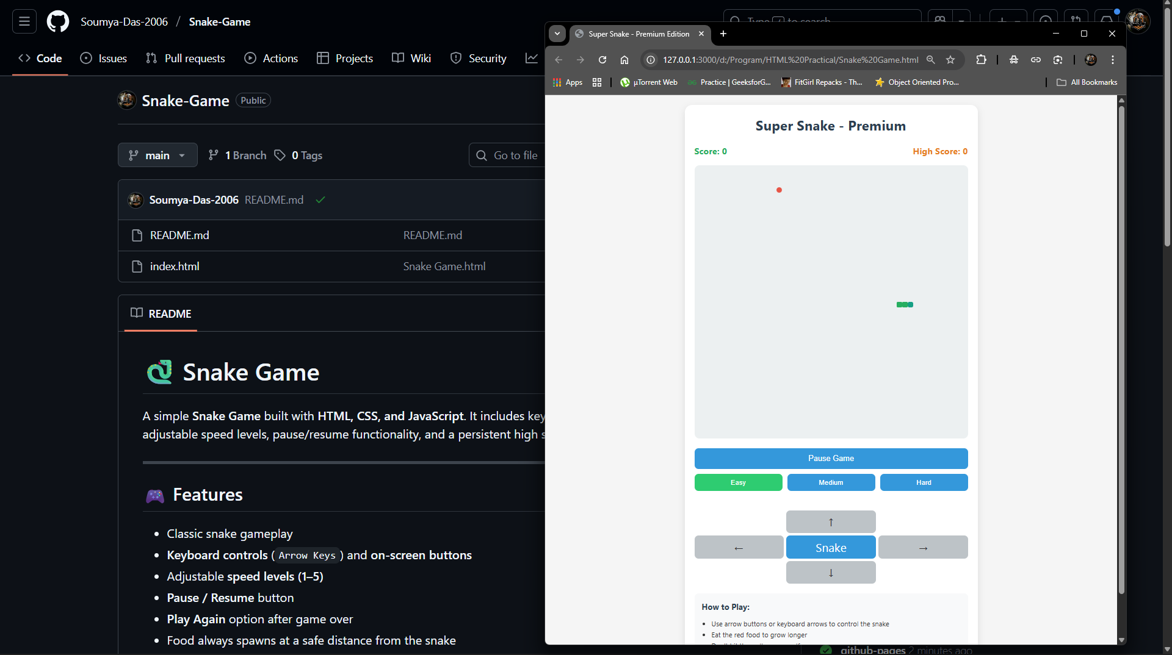Open FitGirl Repacks bookmark

coord(822,82)
